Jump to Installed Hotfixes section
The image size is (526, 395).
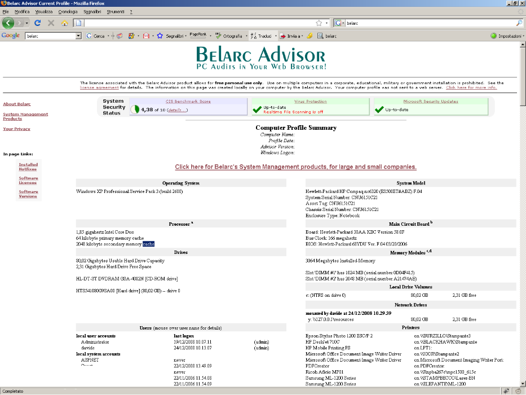28,167
